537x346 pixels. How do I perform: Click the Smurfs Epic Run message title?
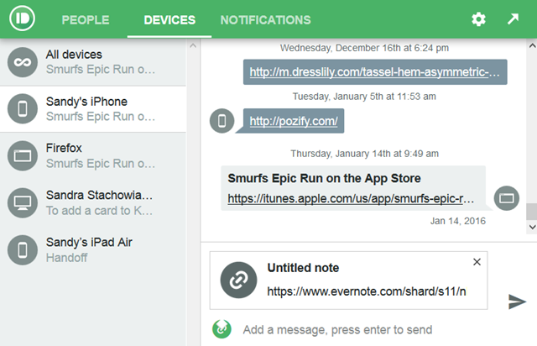coord(324,178)
